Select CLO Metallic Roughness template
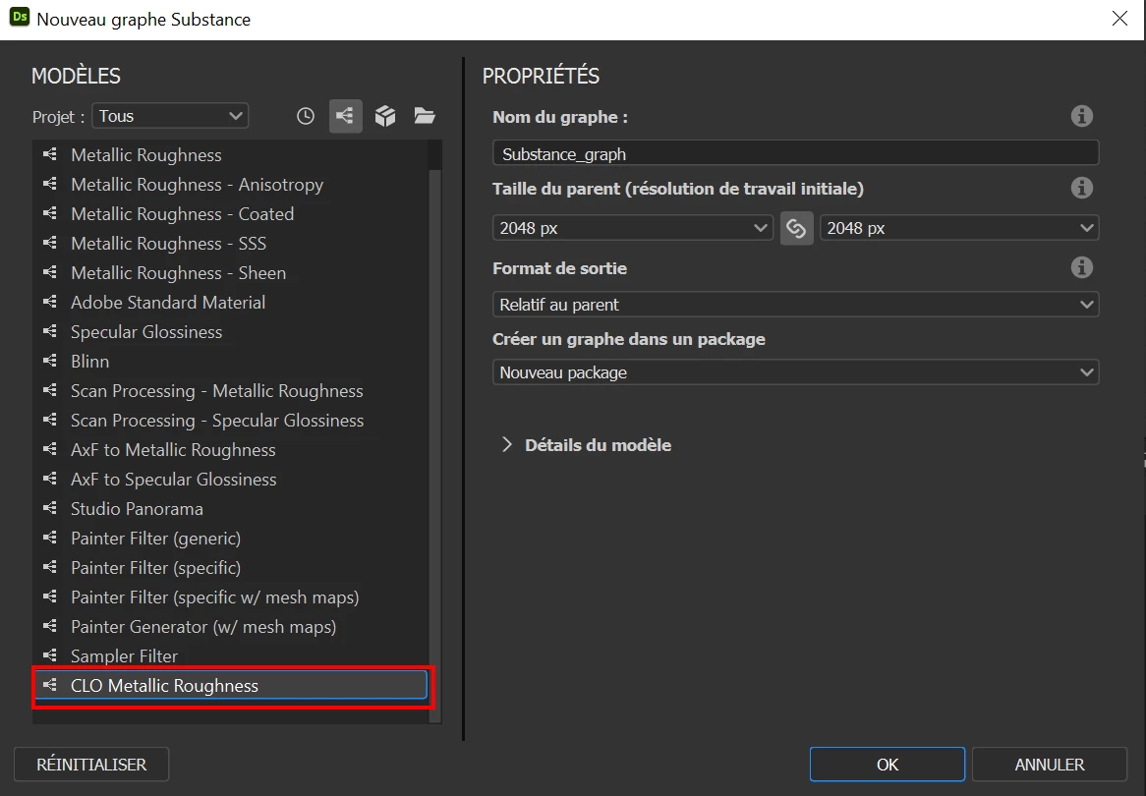The image size is (1146, 796). [230, 686]
